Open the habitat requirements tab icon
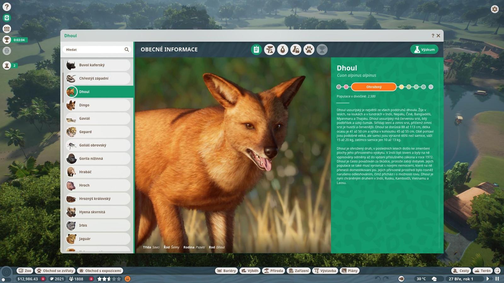This screenshot has height=283, width=504. click(x=269, y=50)
